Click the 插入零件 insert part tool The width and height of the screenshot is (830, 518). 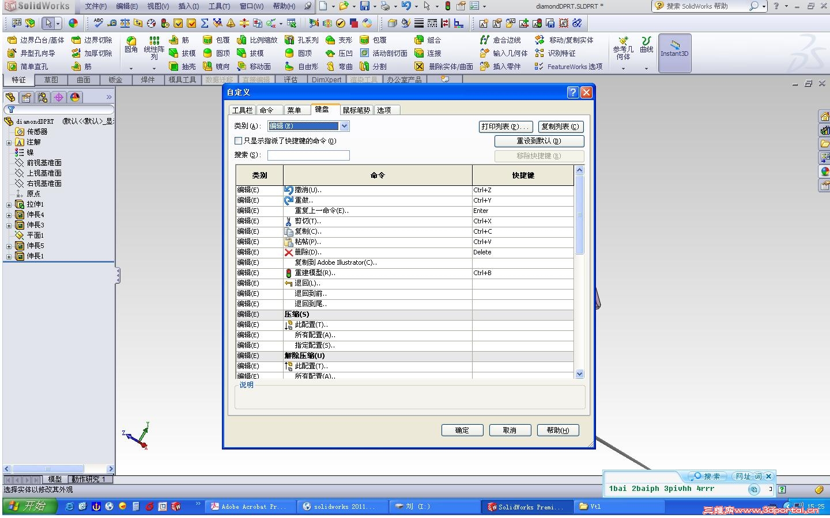[500, 67]
